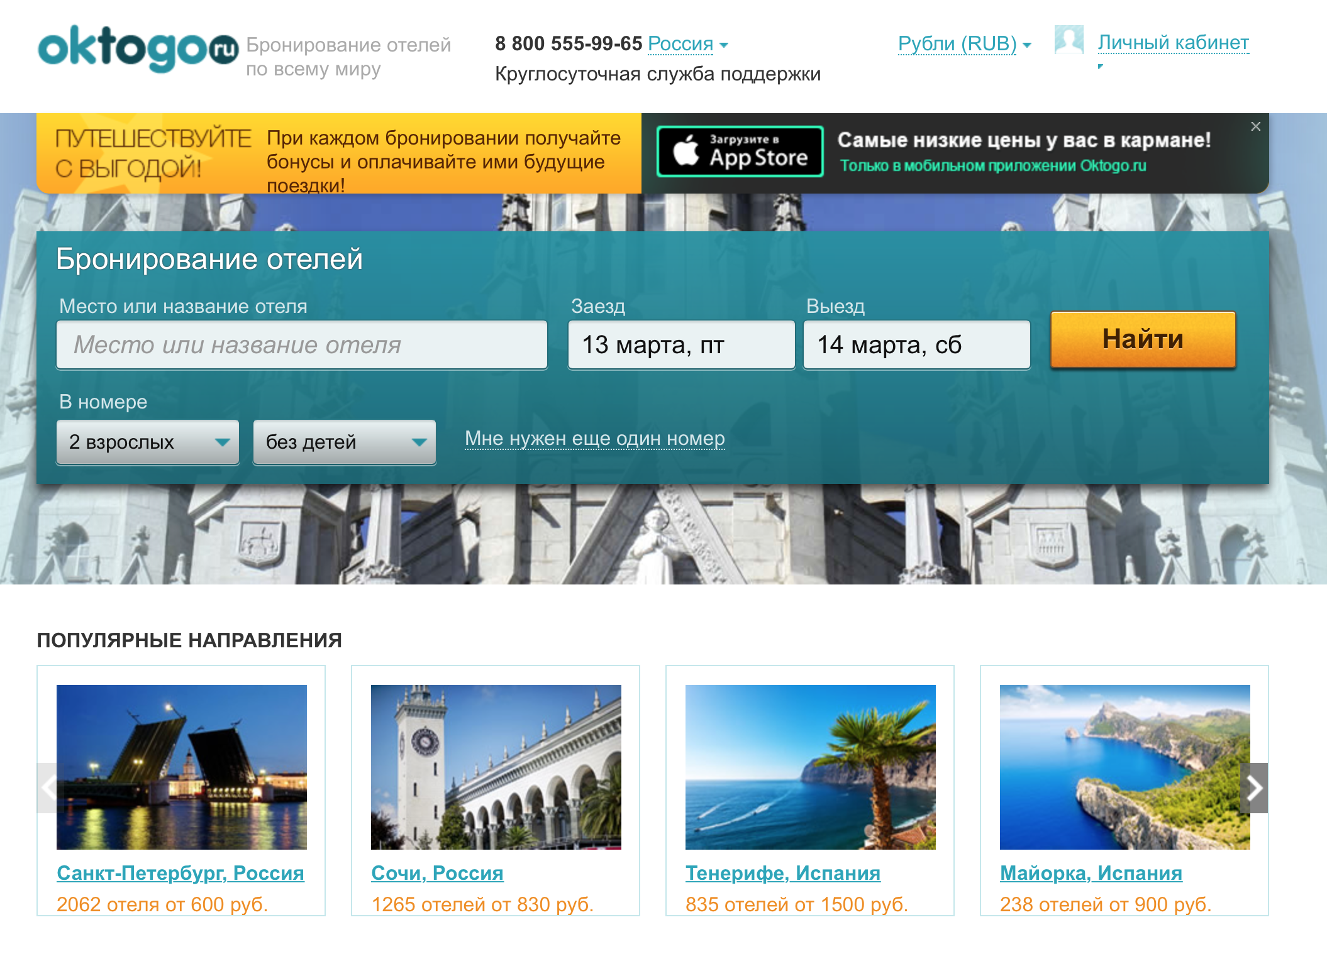Click the Тенерифе palm tree thumbnail

[x=810, y=767]
